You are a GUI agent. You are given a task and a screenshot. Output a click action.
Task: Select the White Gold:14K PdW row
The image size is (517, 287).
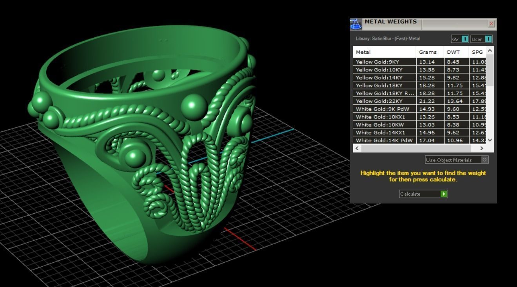coord(419,140)
